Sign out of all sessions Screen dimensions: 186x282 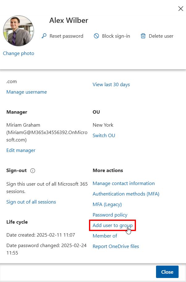click(x=31, y=202)
